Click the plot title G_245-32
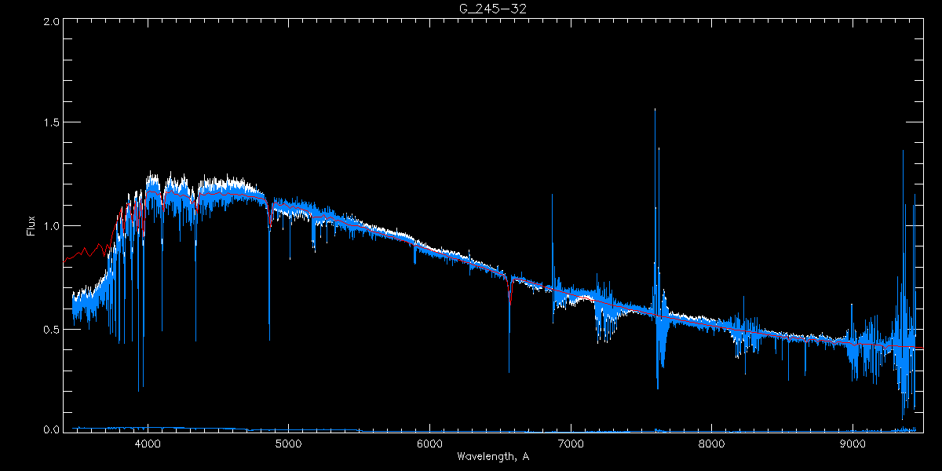 coord(492,9)
